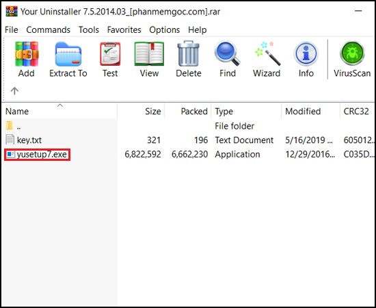The height and width of the screenshot is (308, 376).
Task: Sort list by Name column
Action: coord(59,111)
